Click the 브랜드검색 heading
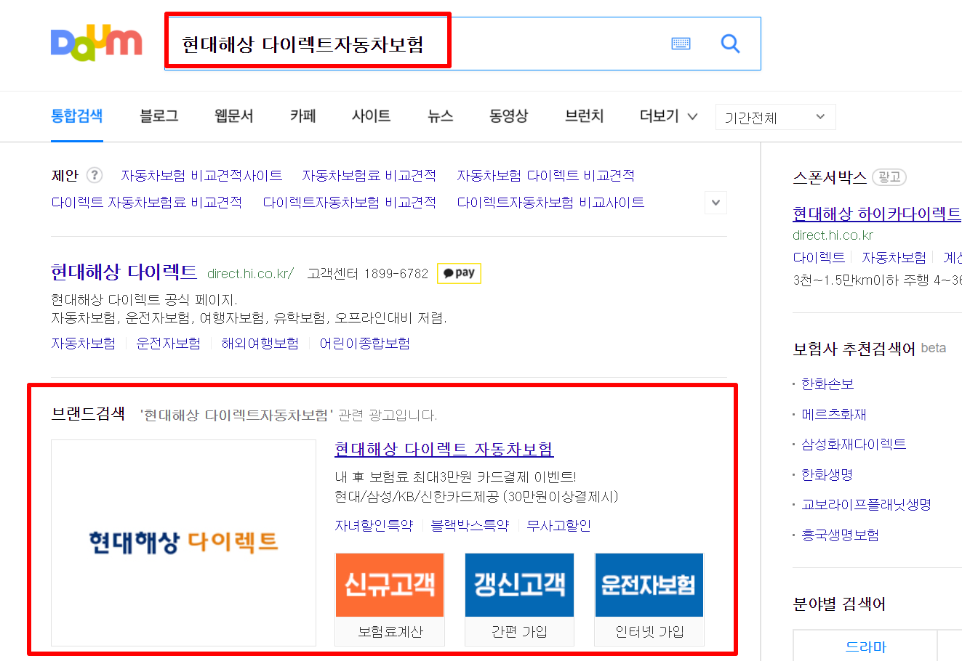Screen dimensions: 962x661 click(x=88, y=414)
